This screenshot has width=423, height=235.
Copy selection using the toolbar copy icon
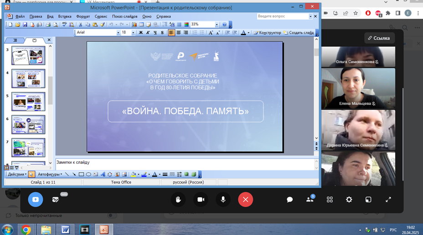tap(88, 25)
